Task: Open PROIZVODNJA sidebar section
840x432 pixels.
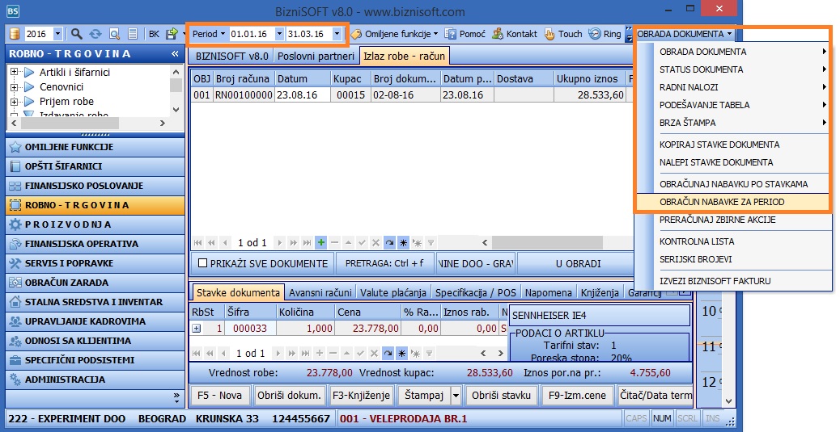Action: tap(95, 224)
